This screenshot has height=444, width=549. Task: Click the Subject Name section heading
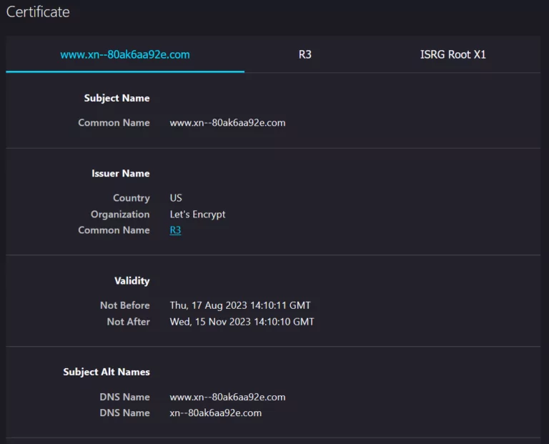tap(117, 98)
